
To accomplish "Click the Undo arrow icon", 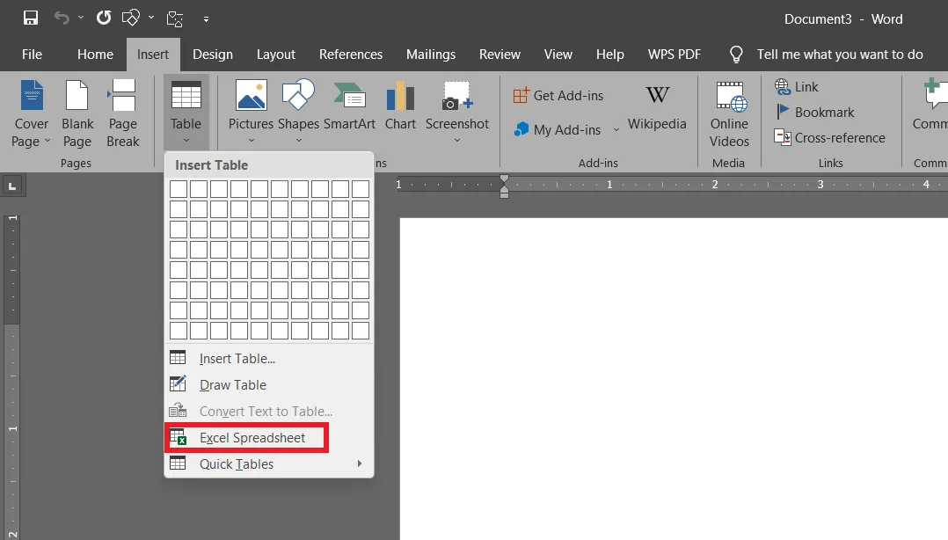I will (x=62, y=18).
